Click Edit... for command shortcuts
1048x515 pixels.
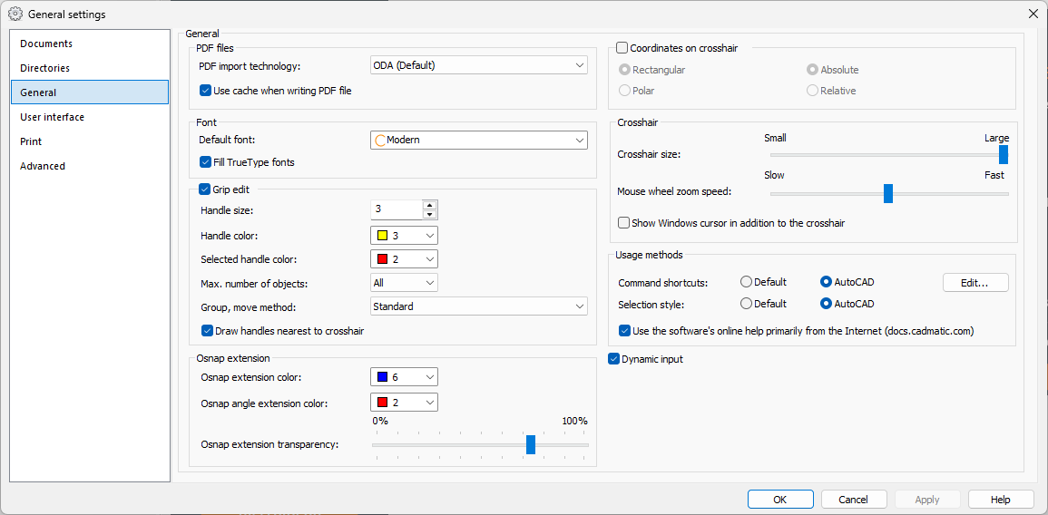(x=975, y=283)
